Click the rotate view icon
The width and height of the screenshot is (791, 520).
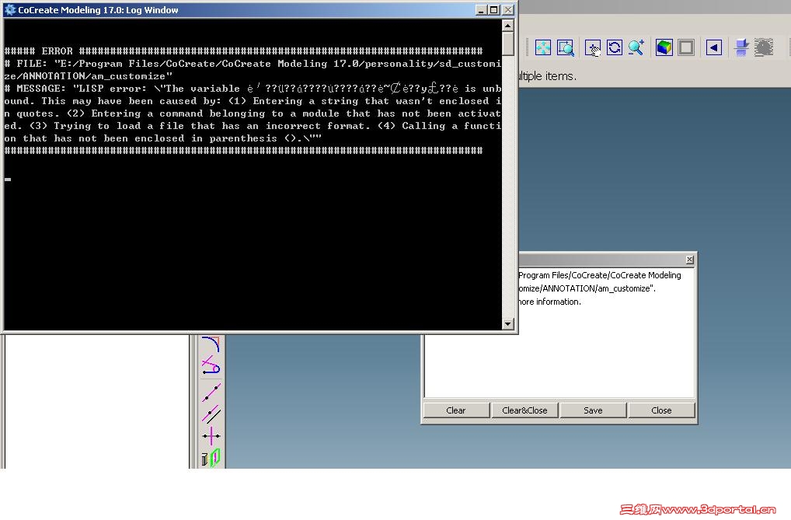(x=615, y=48)
